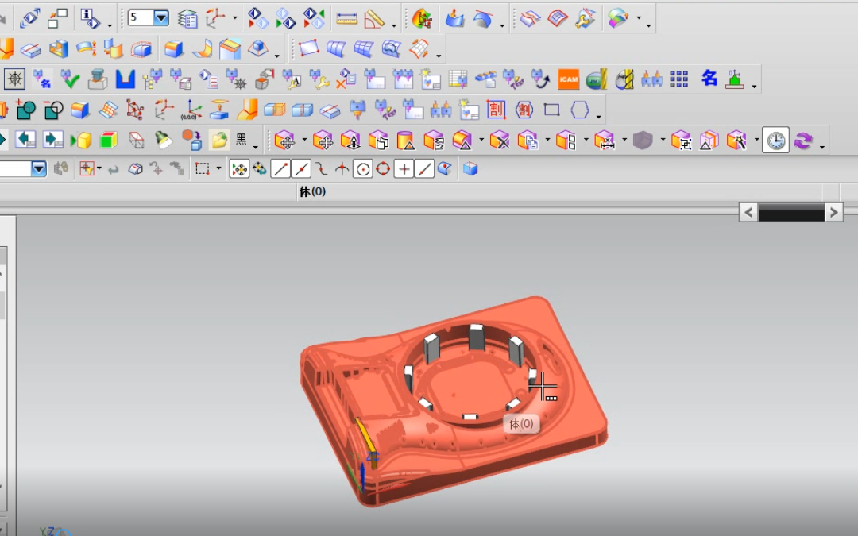The height and width of the screenshot is (536, 858).
Task: Open the rectangle selection mode dropdown arrow
Action: [218, 169]
